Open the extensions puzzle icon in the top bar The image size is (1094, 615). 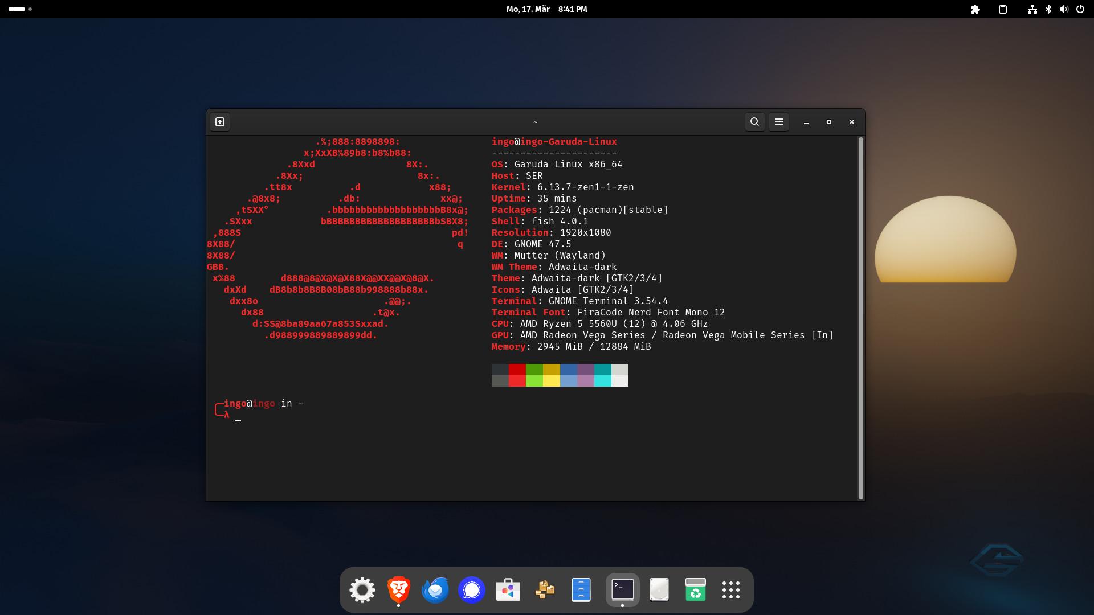tap(975, 9)
